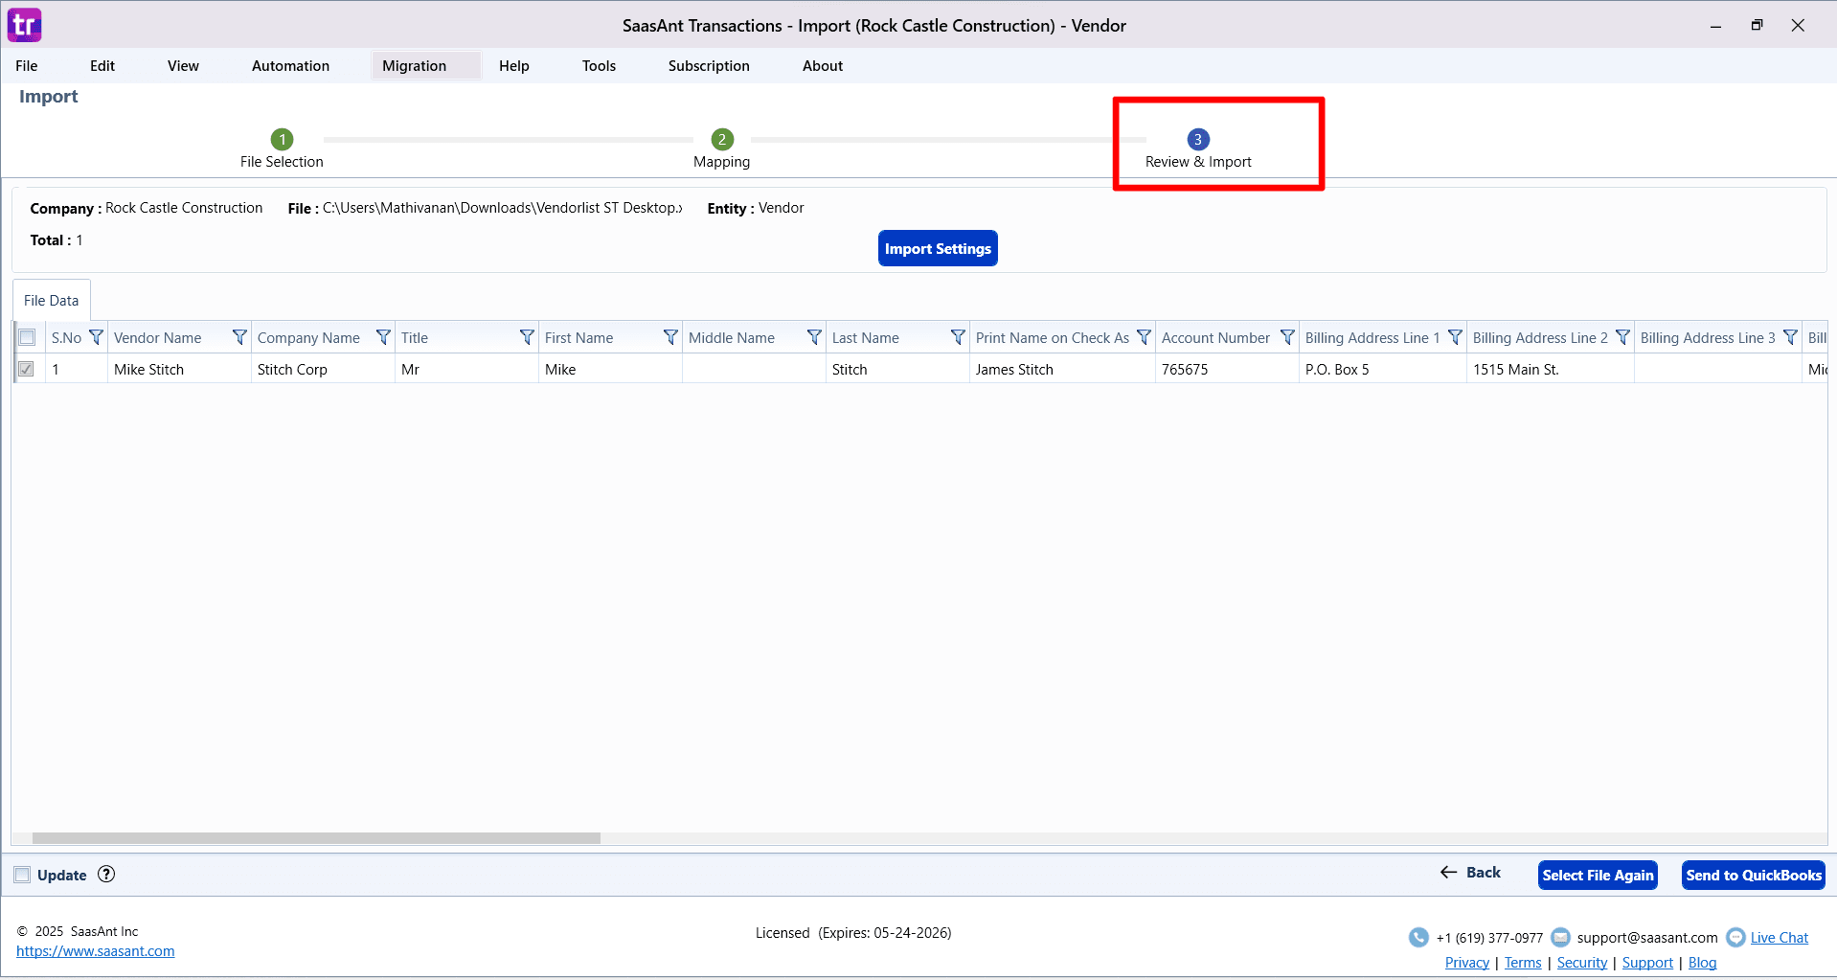Open the Blog link
This screenshot has width=1837, height=980.
pyautogui.click(x=1702, y=963)
